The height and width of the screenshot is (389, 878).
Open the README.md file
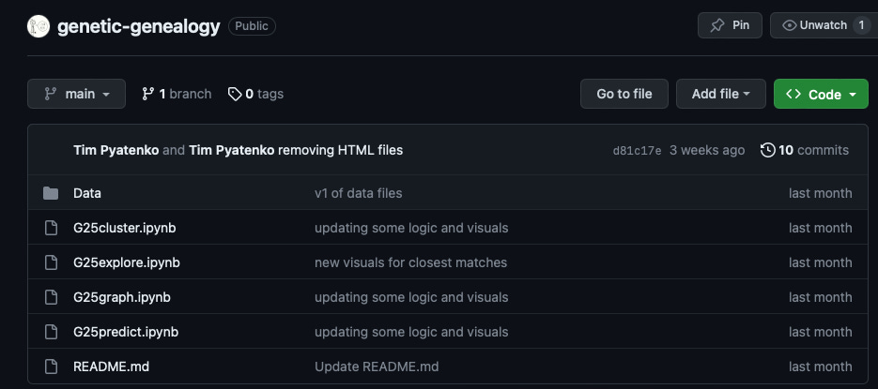point(112,367)
